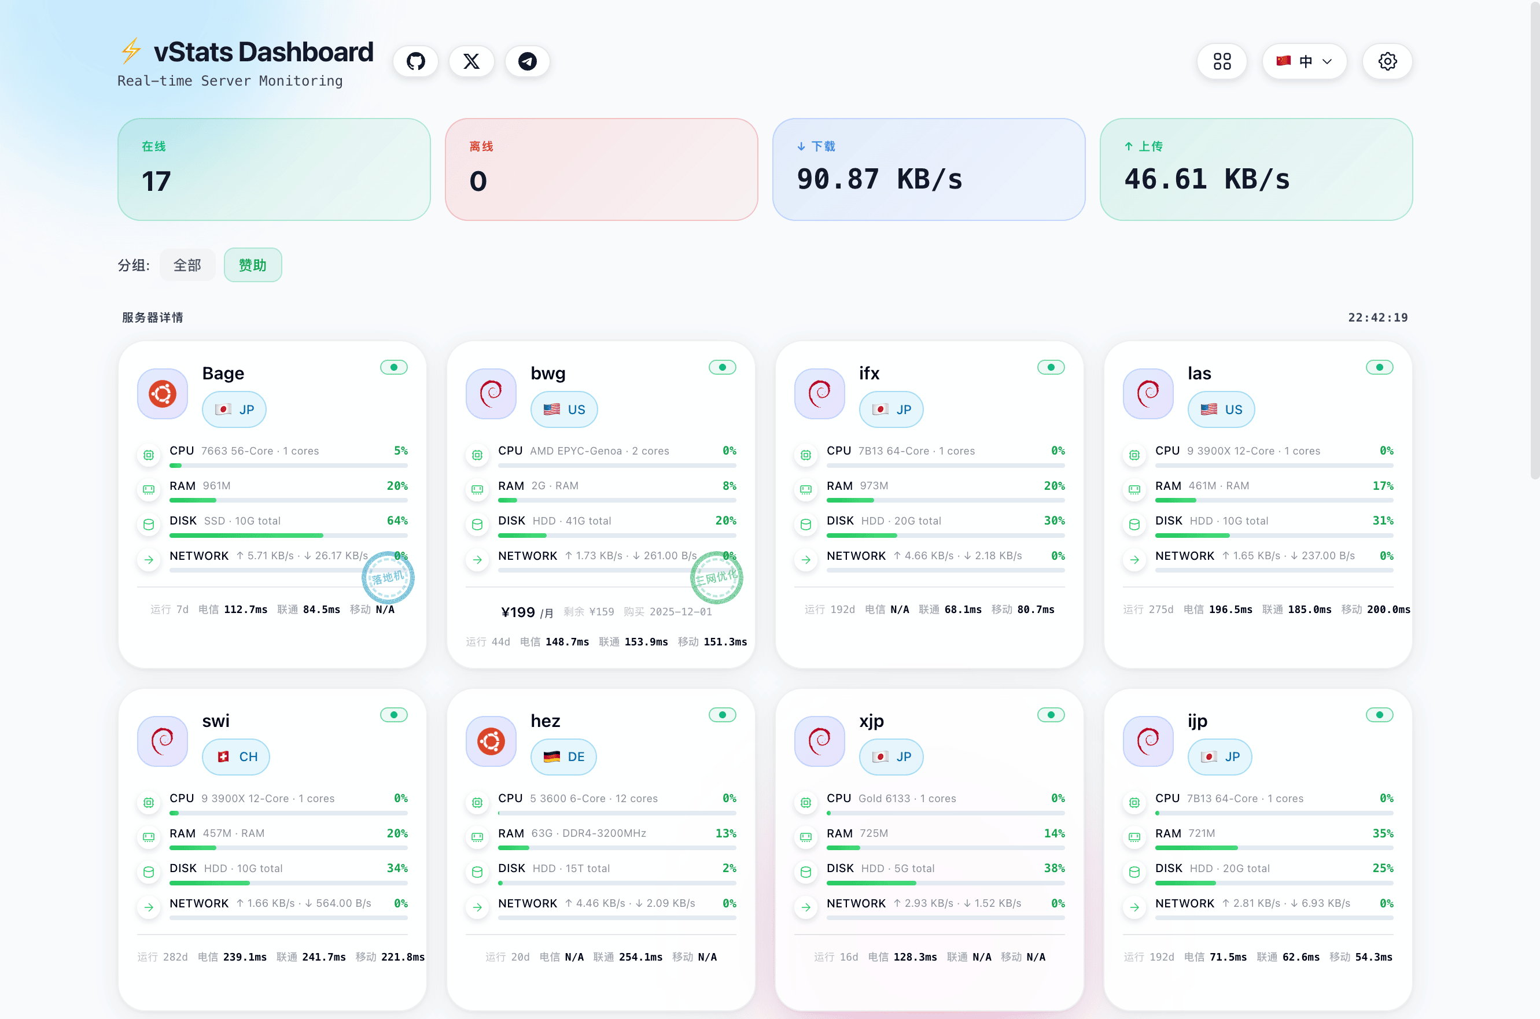Click the Ubuntu logo on Bage card
The width and height of the screenshot is (1540, 1019).
[163, 394]
